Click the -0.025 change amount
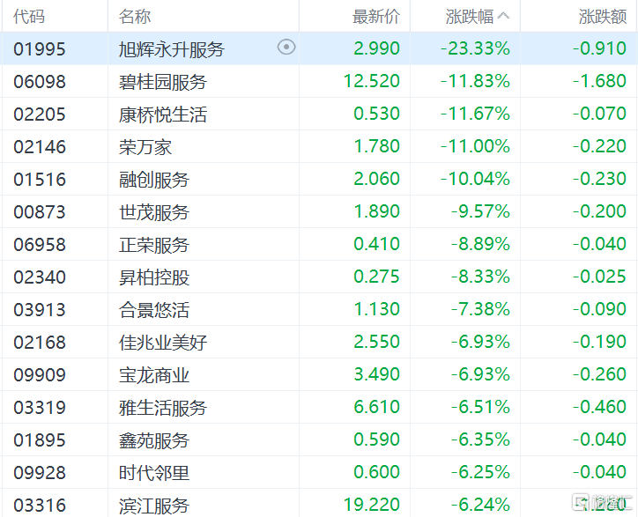This screenshot has width=638, height=517. [x=599, y=277]
